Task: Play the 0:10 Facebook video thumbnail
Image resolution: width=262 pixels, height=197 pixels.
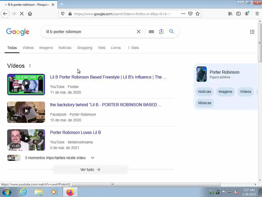Action: point(26,112)
